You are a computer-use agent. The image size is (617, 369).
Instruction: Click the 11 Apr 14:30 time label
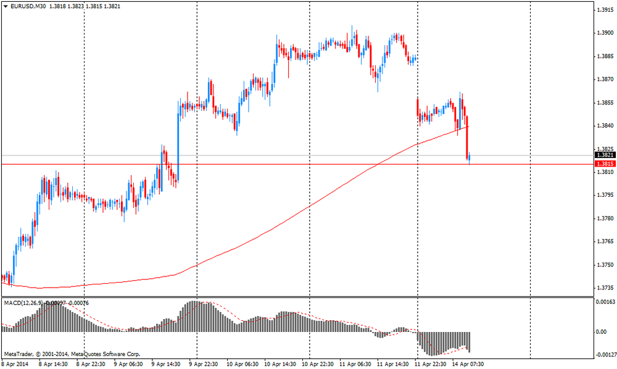pyautogui.click(x=393, y=364)
